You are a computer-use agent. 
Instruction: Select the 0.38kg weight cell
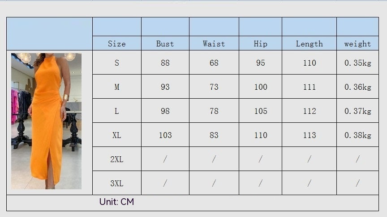tap(357, 135)
